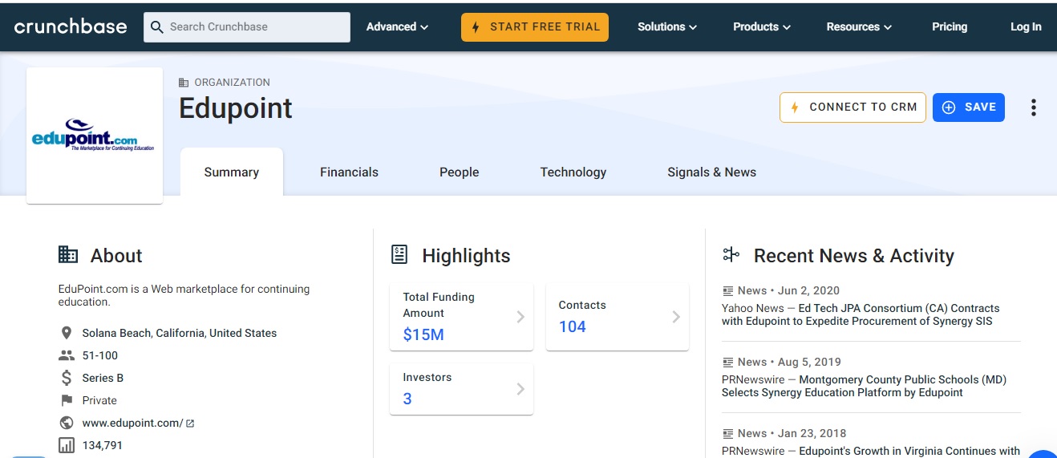The width and height of the screenshot is (1057, 458).
Task: Open the Total Funding Amount card
Action: coord(461,317)
